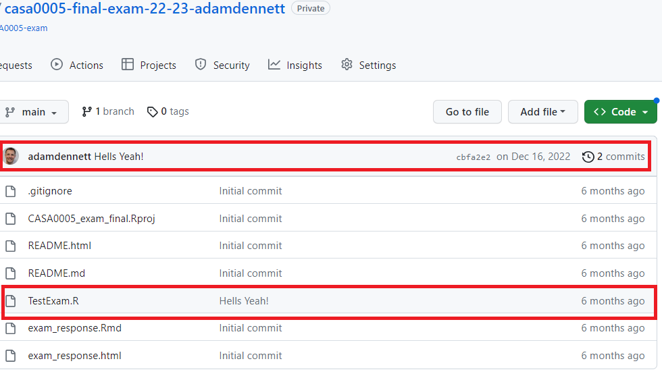Click commit hash cbfa2e2
Viewport: 662px width, 378px height.
coord(473,157)
